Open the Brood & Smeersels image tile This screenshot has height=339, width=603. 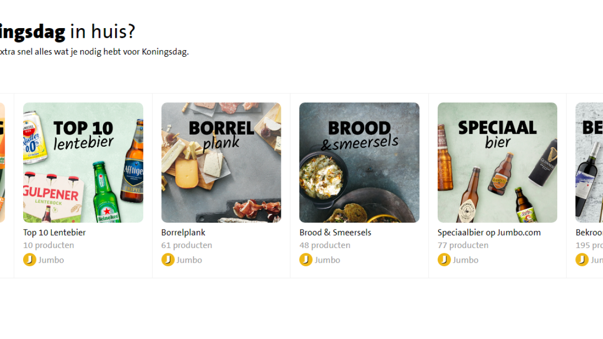[359, 162]
